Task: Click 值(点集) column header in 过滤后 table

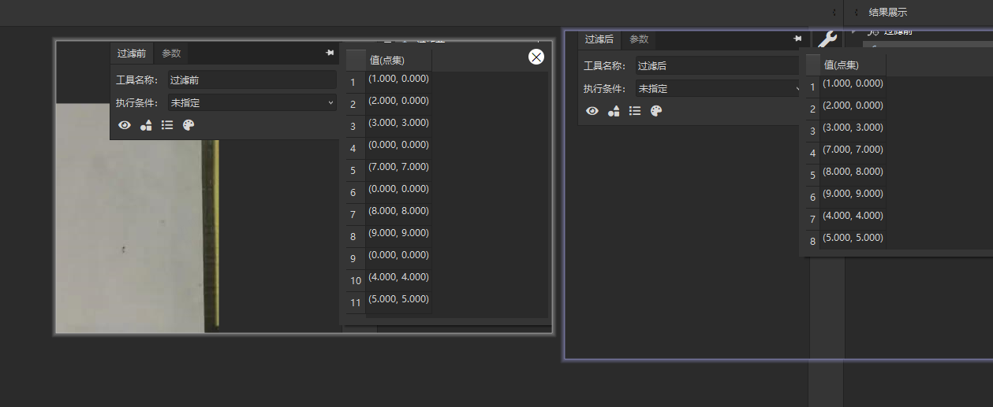Action: point(842,65)
